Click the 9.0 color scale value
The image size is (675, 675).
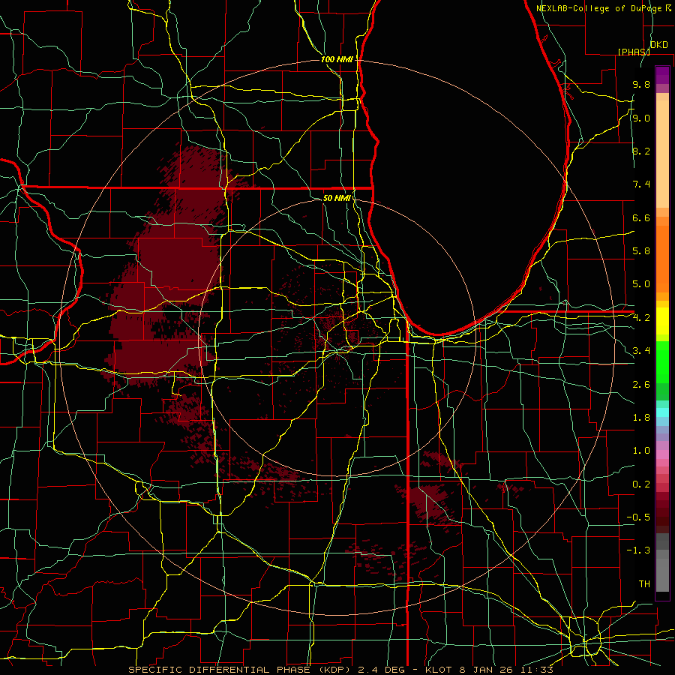click(641, 118)
